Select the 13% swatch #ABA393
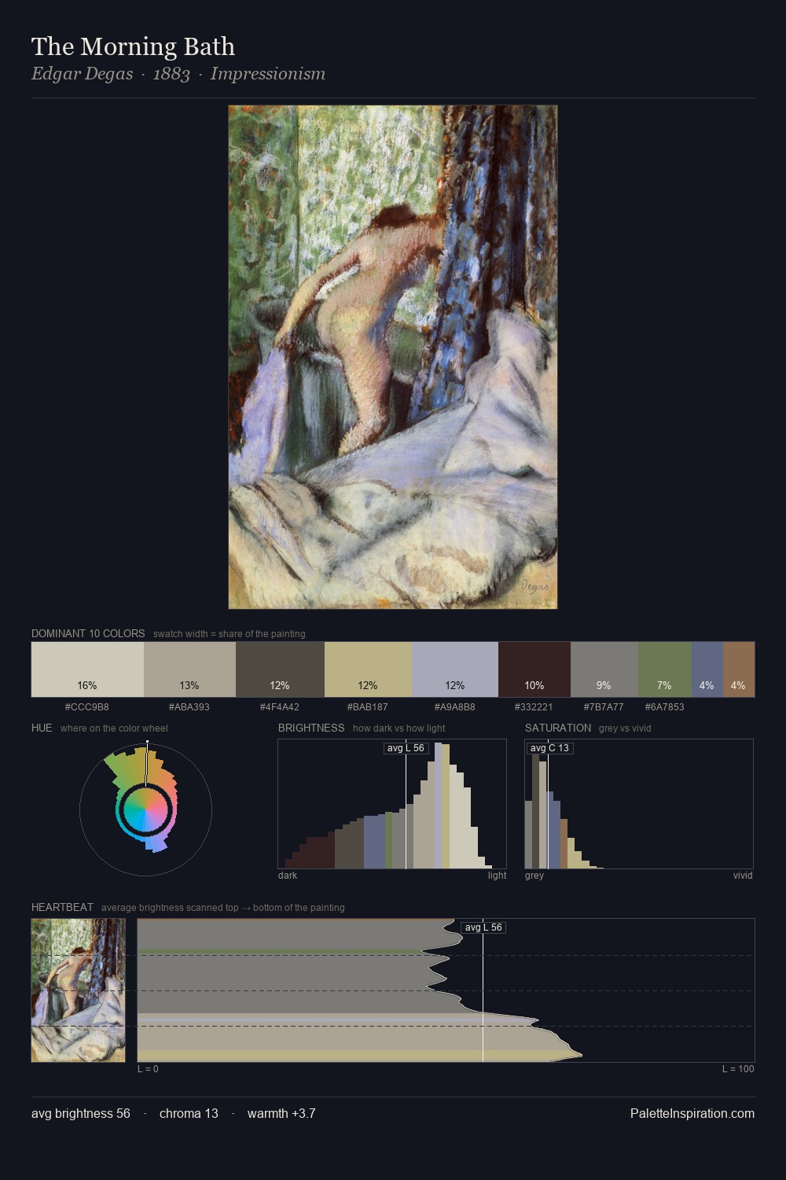This screenshot has width=786, height=1180. 189,669
